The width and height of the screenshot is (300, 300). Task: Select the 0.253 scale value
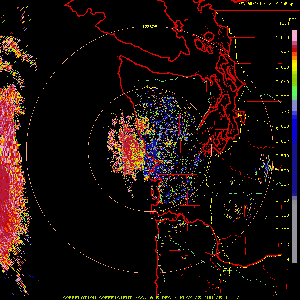(x=282, y=245)
